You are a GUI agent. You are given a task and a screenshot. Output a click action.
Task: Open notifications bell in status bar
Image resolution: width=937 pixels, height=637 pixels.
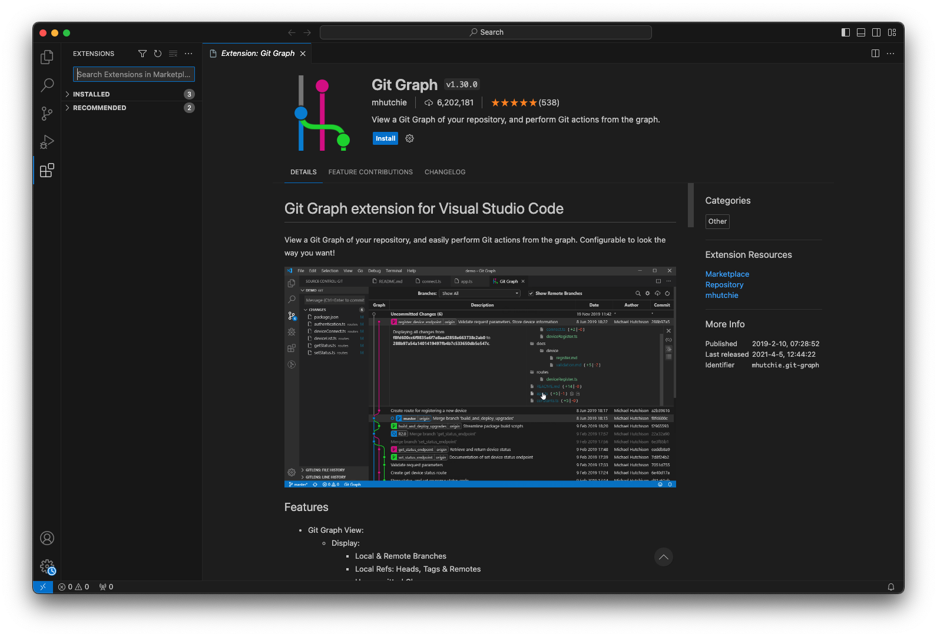point(891,587)
